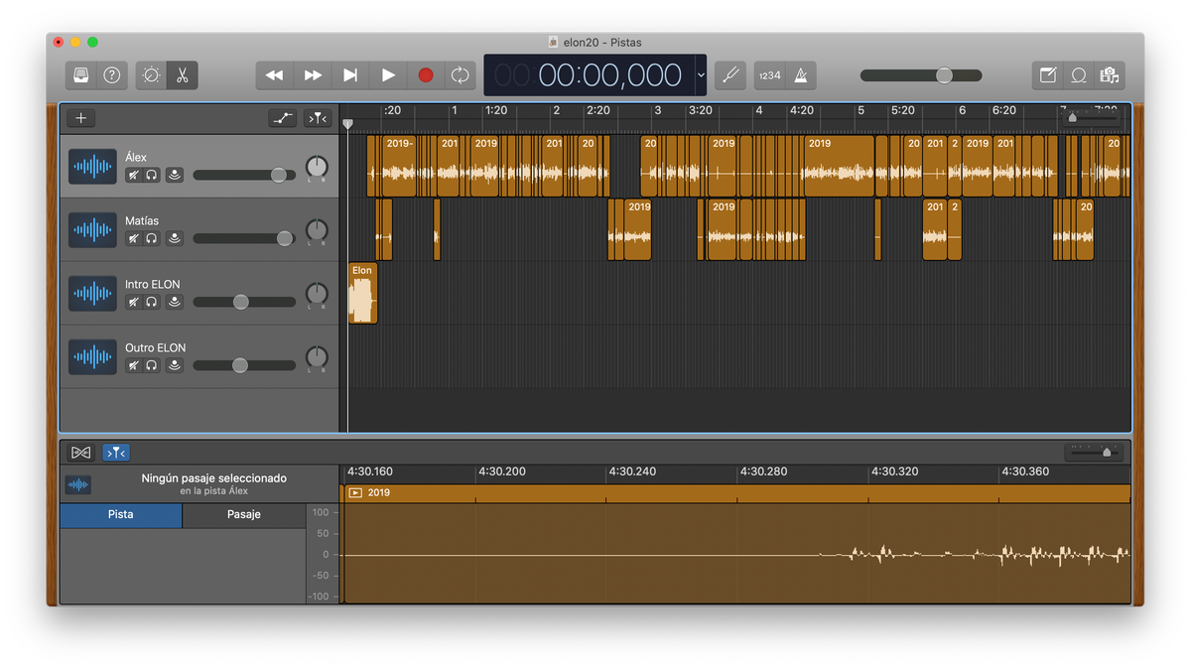Screen dimensions: 1191x670
Task: Open the Library panel
Action: [81, 75]
